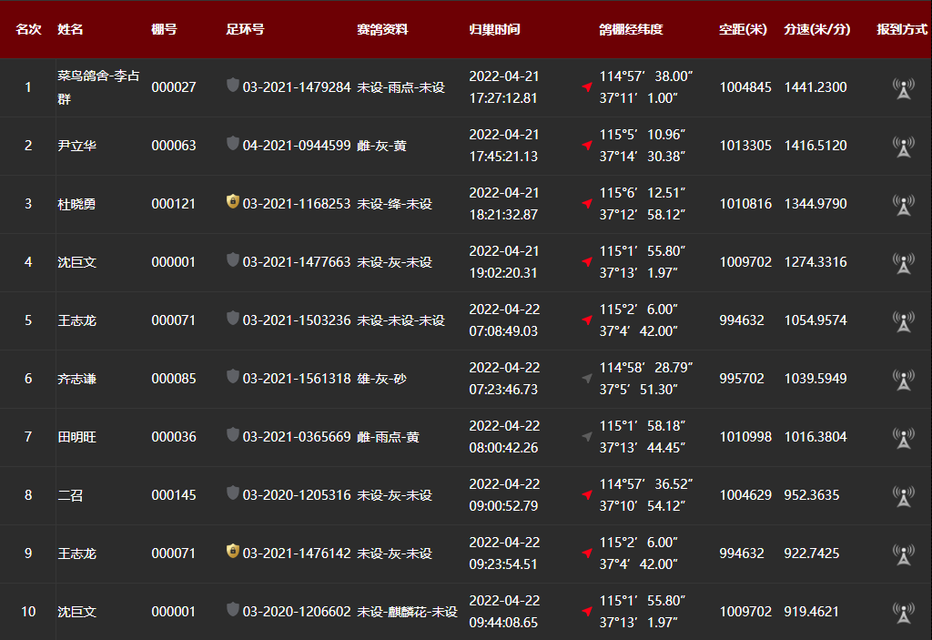Click the antenna report icon in rank 10 row

pos(903,613)
